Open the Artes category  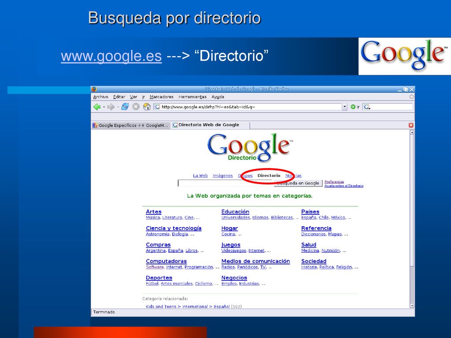pyautogui.click(x=154, y=212)
